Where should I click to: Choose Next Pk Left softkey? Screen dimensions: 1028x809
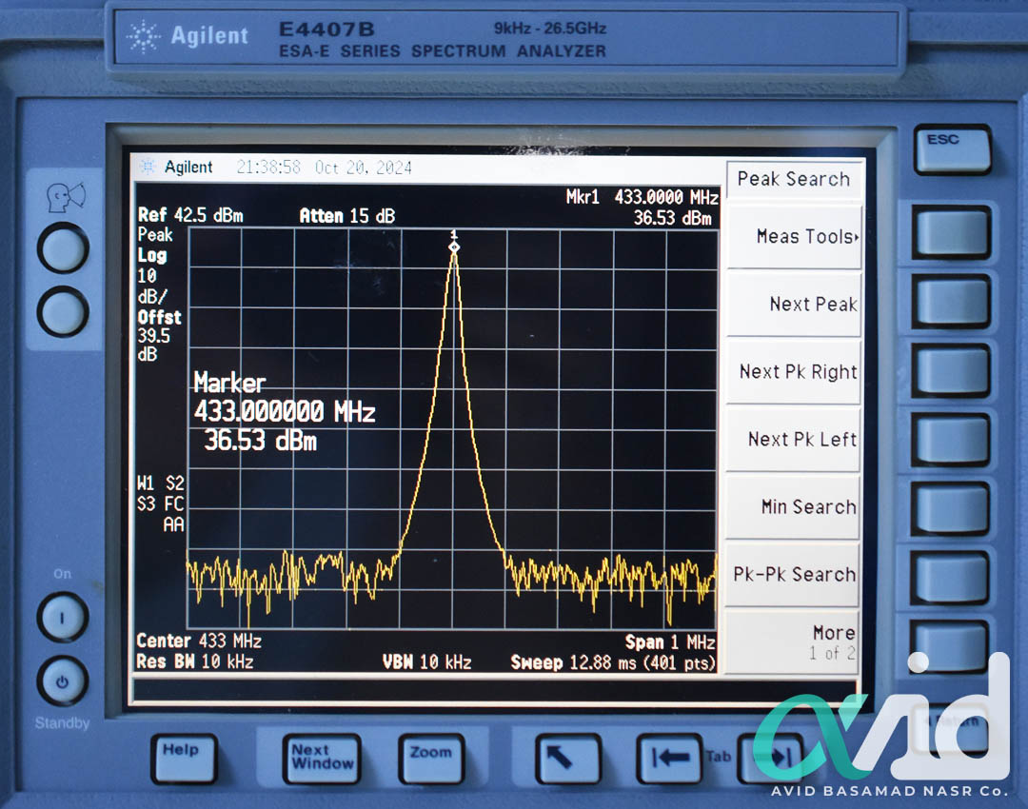coord(794,440)
